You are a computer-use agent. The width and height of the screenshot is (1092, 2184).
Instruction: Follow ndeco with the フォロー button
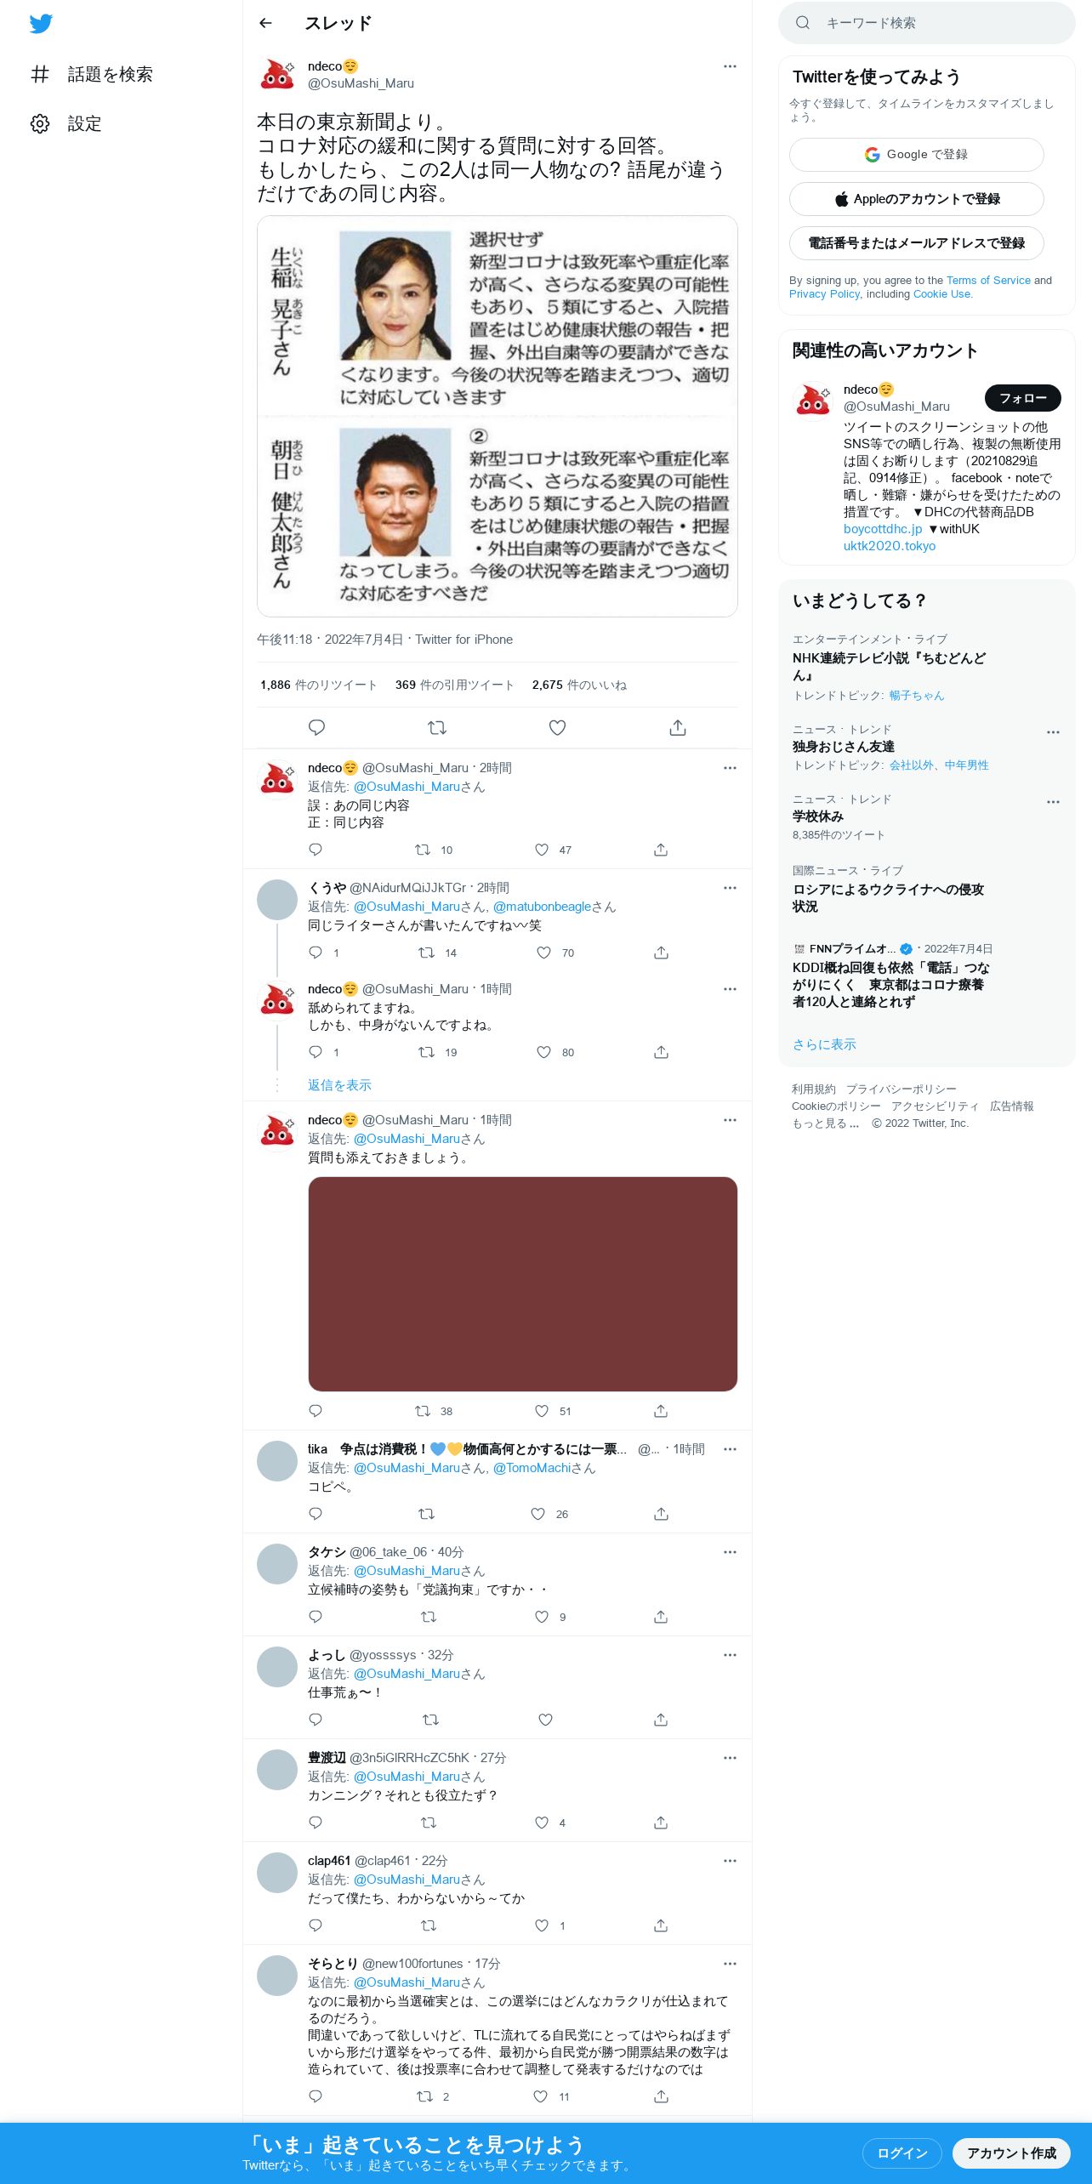pyautogui.click(x=1023, y=398)
